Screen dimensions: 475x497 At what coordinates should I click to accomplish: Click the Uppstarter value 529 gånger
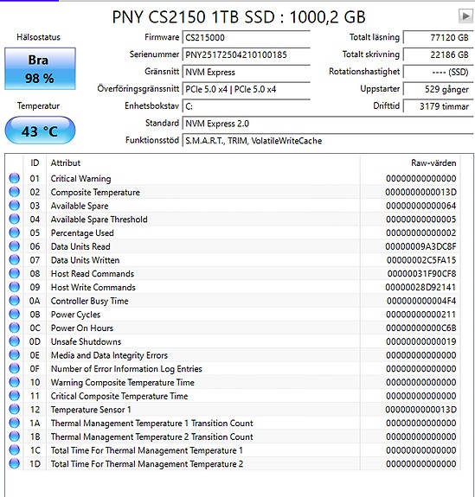click(x=438, y=89)
